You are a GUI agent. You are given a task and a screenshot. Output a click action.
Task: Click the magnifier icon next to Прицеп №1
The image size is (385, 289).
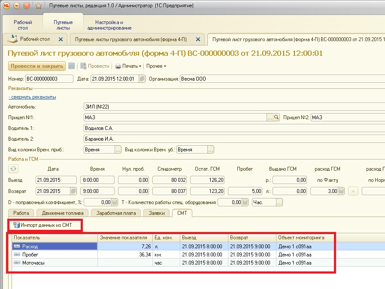277,117
